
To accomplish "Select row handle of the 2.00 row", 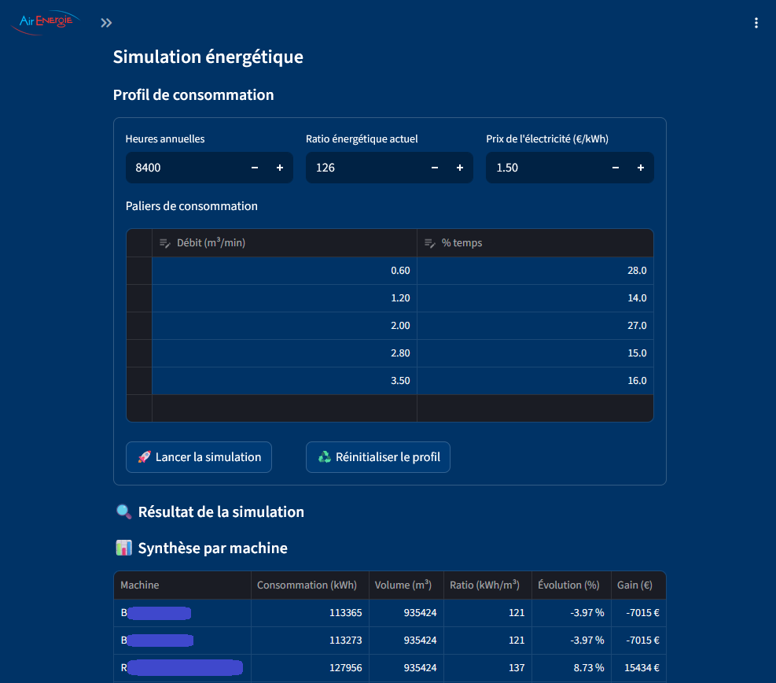I will (139, 326).
